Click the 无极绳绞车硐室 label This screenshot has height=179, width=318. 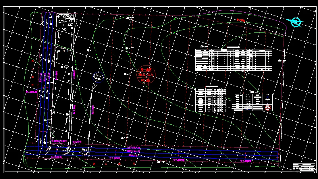[59, 141]
